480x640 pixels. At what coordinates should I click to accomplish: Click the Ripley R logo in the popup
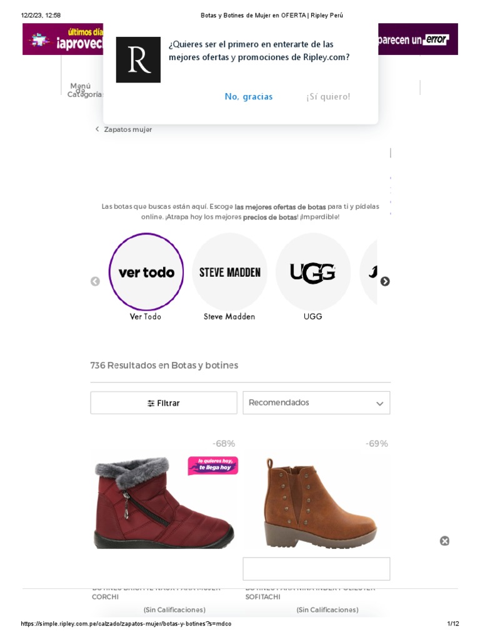tap(138, 59)
